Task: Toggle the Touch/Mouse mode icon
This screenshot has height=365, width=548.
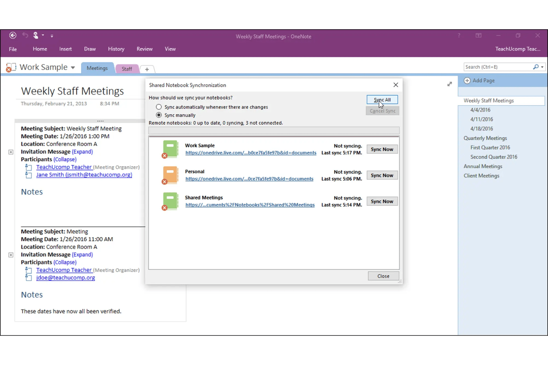Action: click(36, 36)
